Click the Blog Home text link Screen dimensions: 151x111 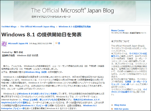click(x=120, y=105)
